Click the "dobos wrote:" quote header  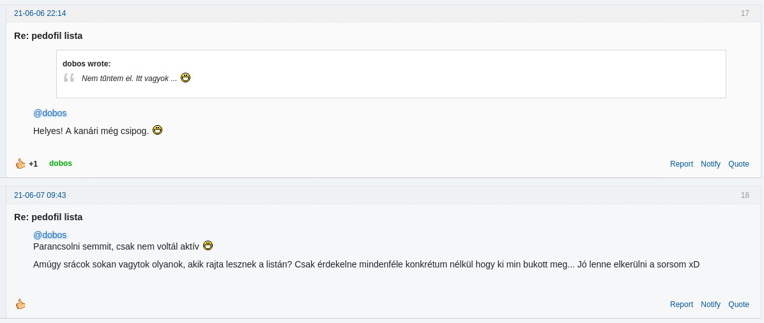point(87,63)
